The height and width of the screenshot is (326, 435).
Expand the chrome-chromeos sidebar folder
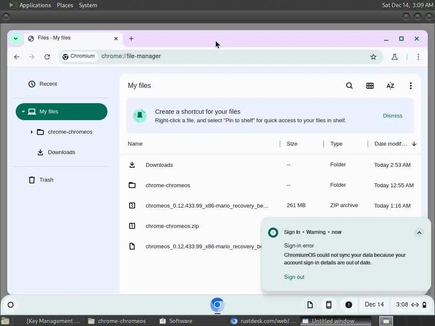pos(31,132)
